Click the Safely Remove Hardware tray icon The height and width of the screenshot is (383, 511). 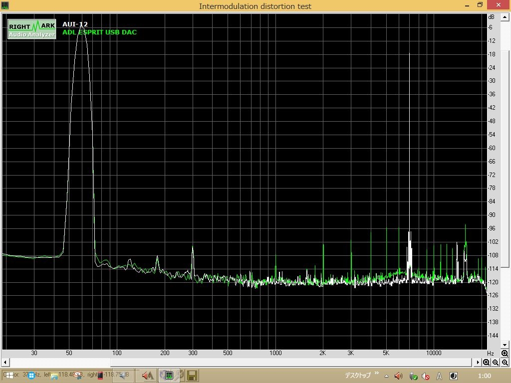coord(413,376)
